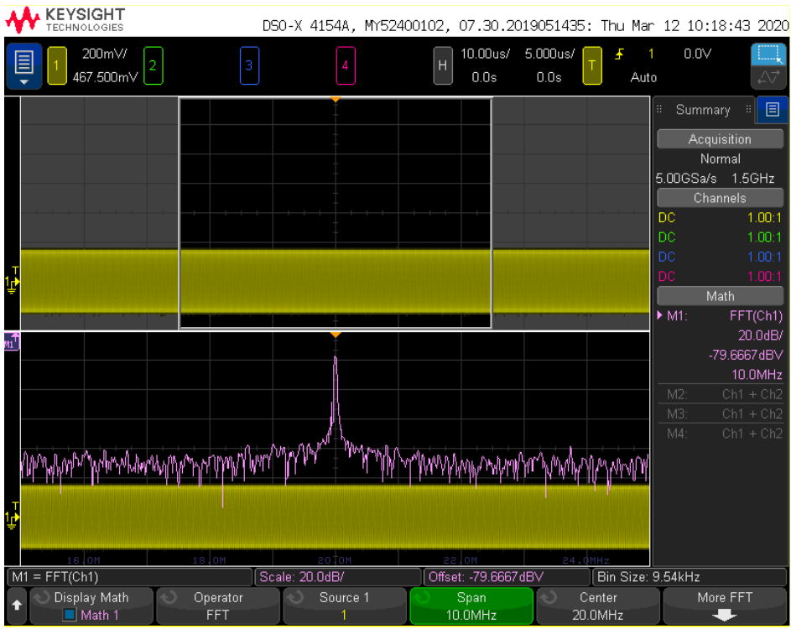Select the zoom box selection tool icon
Screen dimensions: 791x629
tap(768, 55)
